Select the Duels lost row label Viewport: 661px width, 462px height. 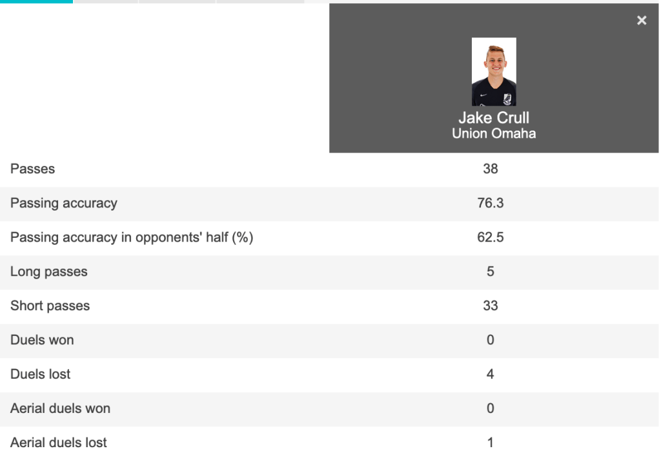point(41,375)
